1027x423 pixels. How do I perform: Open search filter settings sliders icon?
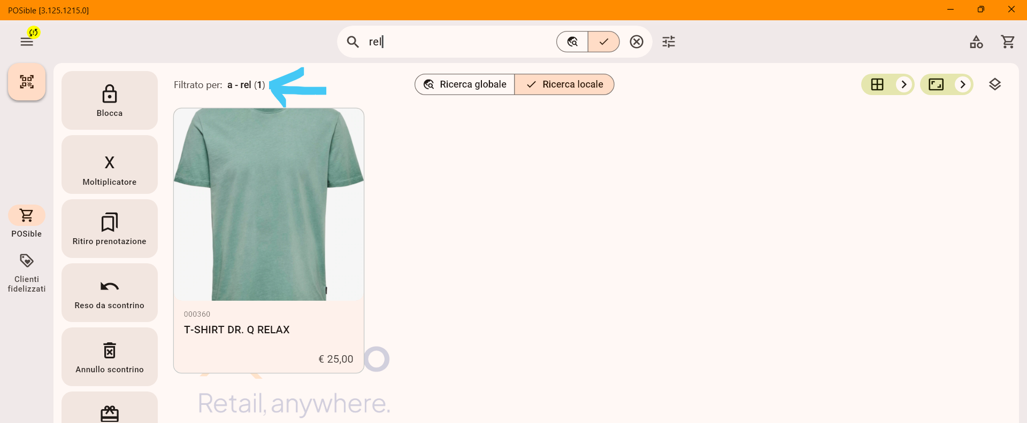[x=669, y=42]
